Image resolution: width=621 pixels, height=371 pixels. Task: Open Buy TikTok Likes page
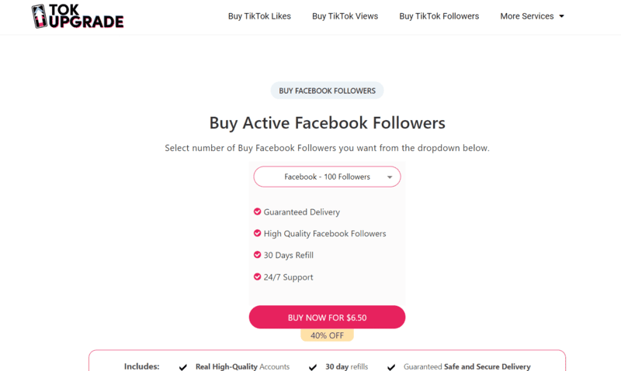[259, 16]
